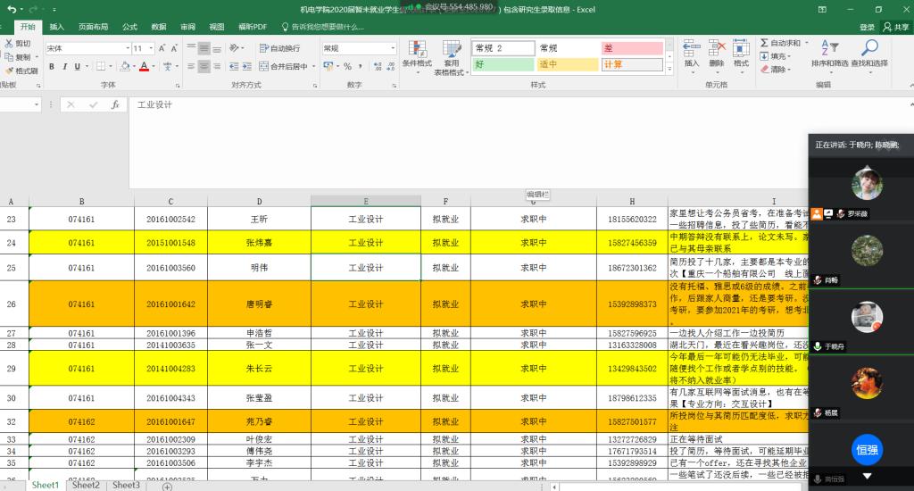Image resolution: width=914 pixels, height=491 pixels.
Task: Expand the Merge and Center (合并后居中) dropdown arrow
Action: (313, 67)
